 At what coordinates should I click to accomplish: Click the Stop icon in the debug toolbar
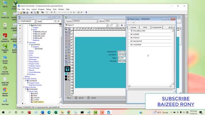click(74, 12)
